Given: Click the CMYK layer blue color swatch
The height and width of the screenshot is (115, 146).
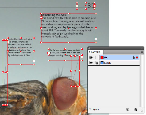Looking at the screenshot, I should point(102,63).
